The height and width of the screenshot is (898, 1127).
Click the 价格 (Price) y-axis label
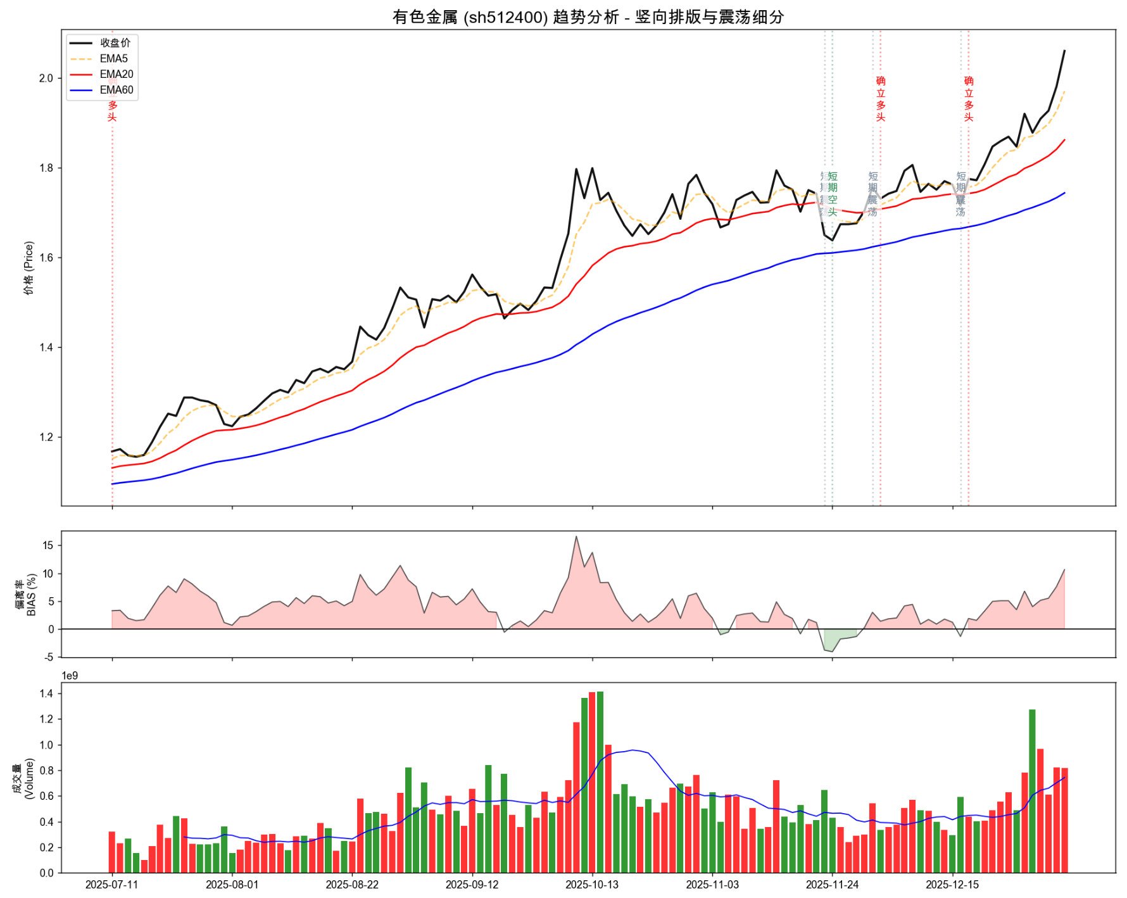28,268
